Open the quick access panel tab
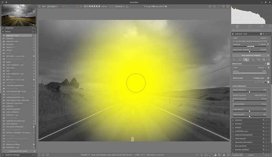Viewport: 272px width, 157px height. [237, 26]
